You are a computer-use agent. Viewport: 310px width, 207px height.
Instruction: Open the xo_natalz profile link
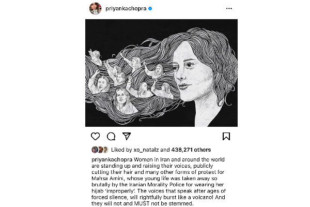pos(142,149)
